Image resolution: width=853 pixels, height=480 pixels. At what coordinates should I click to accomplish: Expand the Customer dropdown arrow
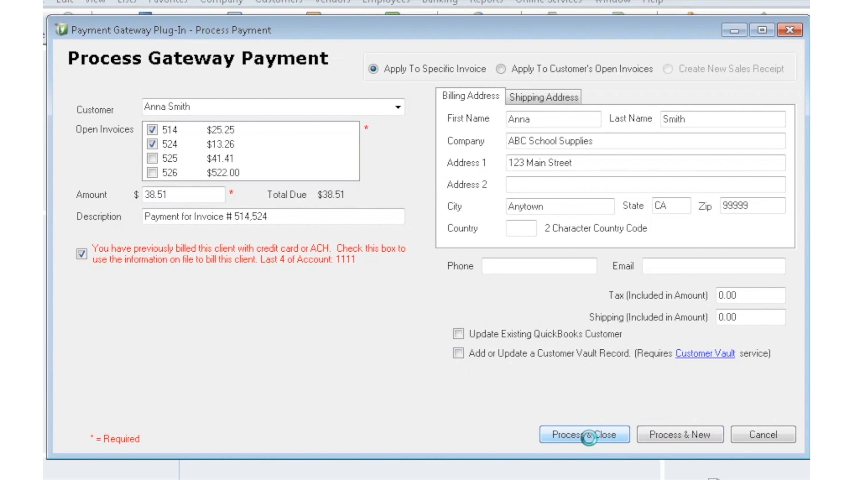(x=398, y=107)
